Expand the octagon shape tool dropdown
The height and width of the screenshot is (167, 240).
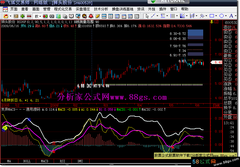click(226, 16)
